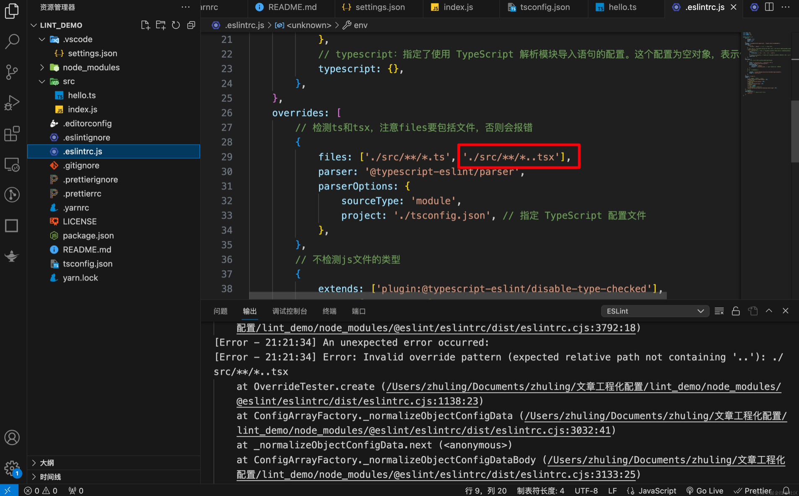Open the Extensions view

pyautogui.click(x=12, y=134)
